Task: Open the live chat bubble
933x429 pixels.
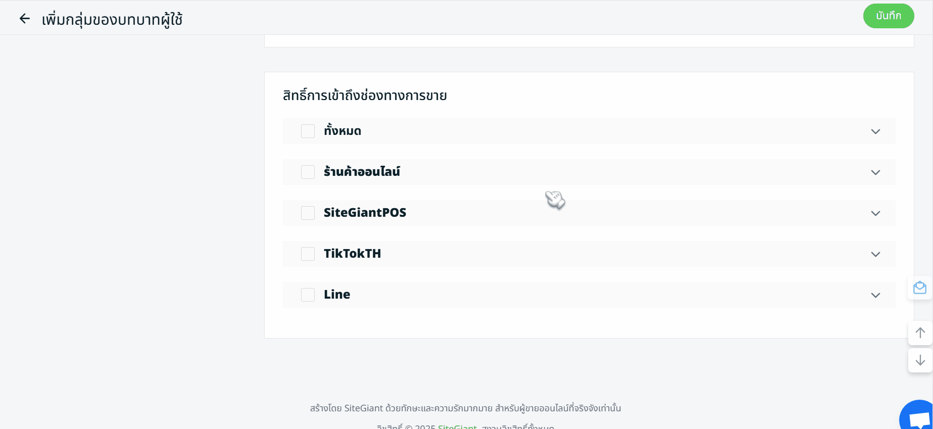Action: click(919, 418)
